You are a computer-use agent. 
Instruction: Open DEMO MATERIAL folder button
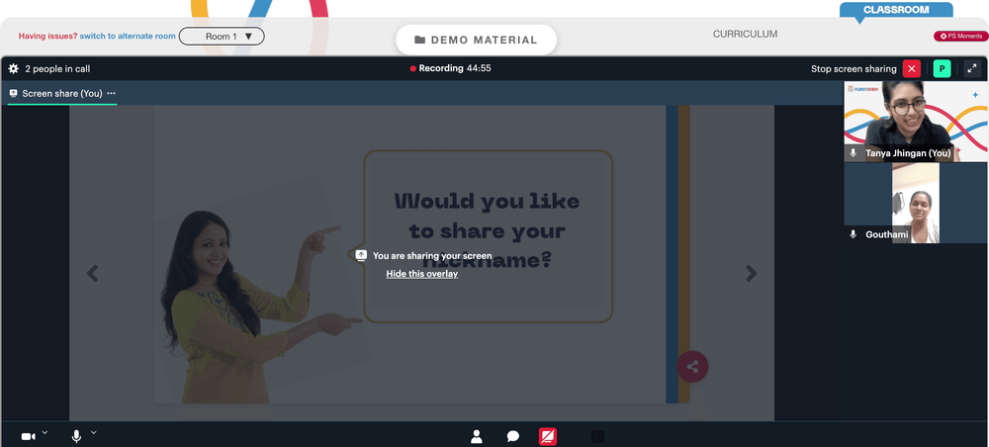477,40
